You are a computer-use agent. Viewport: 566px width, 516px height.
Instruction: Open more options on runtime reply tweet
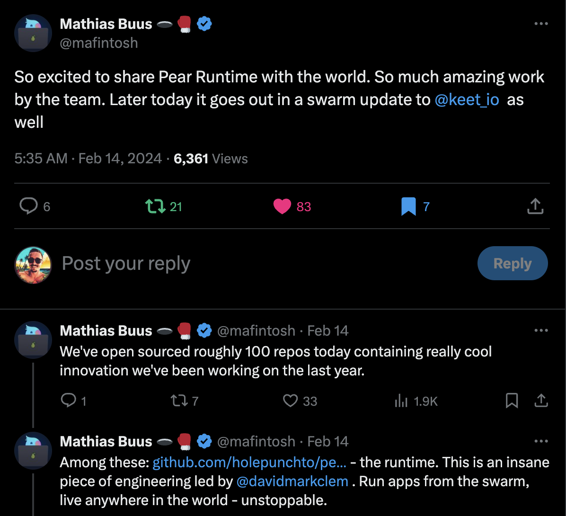click(540, 441)
